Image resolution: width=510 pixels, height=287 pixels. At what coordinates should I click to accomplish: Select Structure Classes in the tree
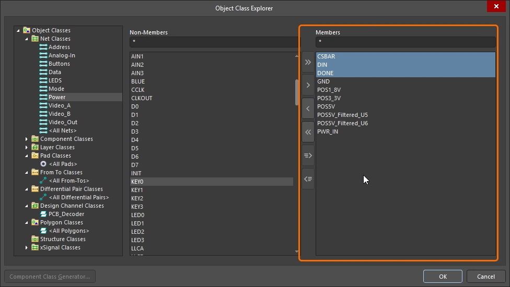click(x=63, y=239)
